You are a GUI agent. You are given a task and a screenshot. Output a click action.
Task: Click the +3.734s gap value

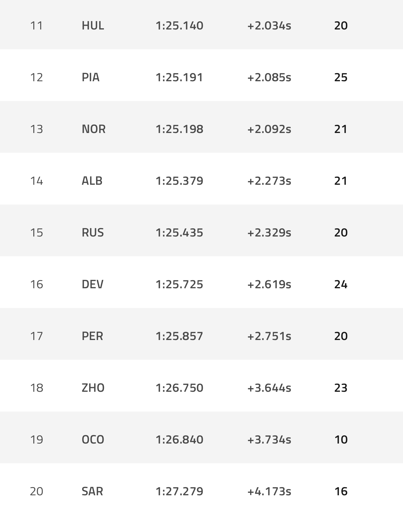(x=269, y=439)
